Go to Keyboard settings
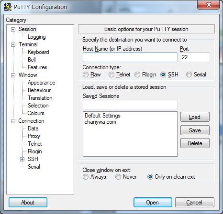Screen dimensions: 223x214 coord(38,52)
